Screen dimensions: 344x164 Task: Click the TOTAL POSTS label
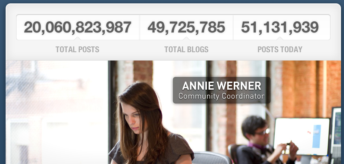pos(77,49)
